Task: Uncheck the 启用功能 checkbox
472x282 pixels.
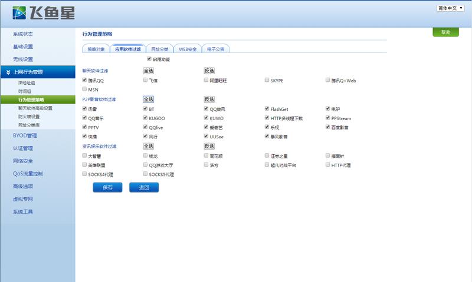Action: 149,59
